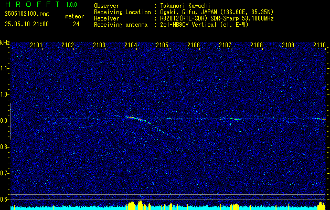Click the 2105 time marker

(x=162, y=45)
